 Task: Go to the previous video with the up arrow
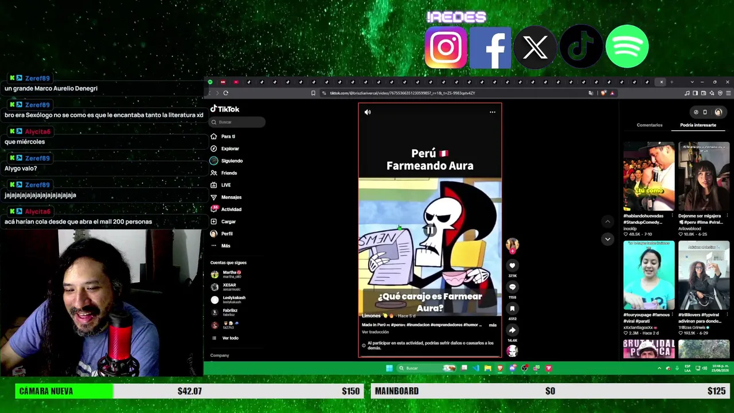(x=607, y=221)
